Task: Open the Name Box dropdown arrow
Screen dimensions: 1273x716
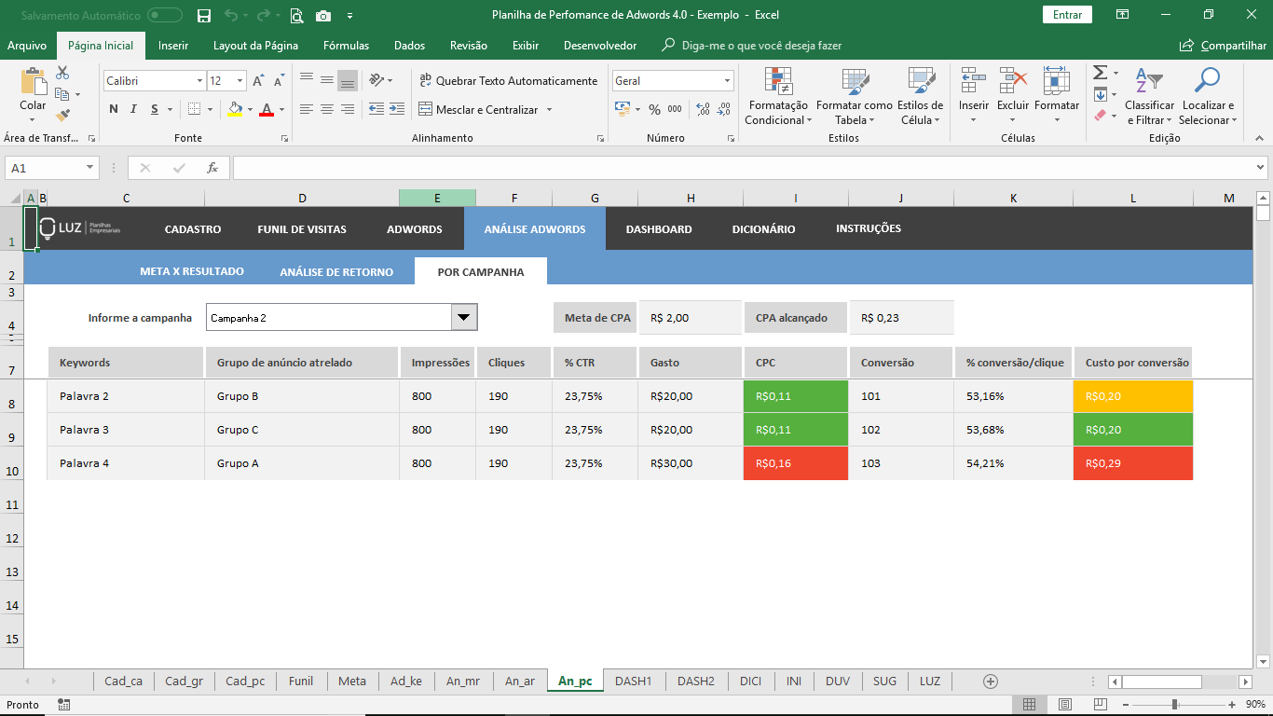Action: coord(90,168)
